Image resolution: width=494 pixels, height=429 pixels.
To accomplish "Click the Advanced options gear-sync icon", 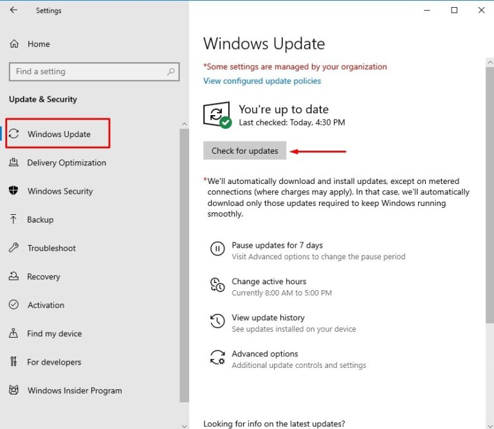I will point(217,357).
